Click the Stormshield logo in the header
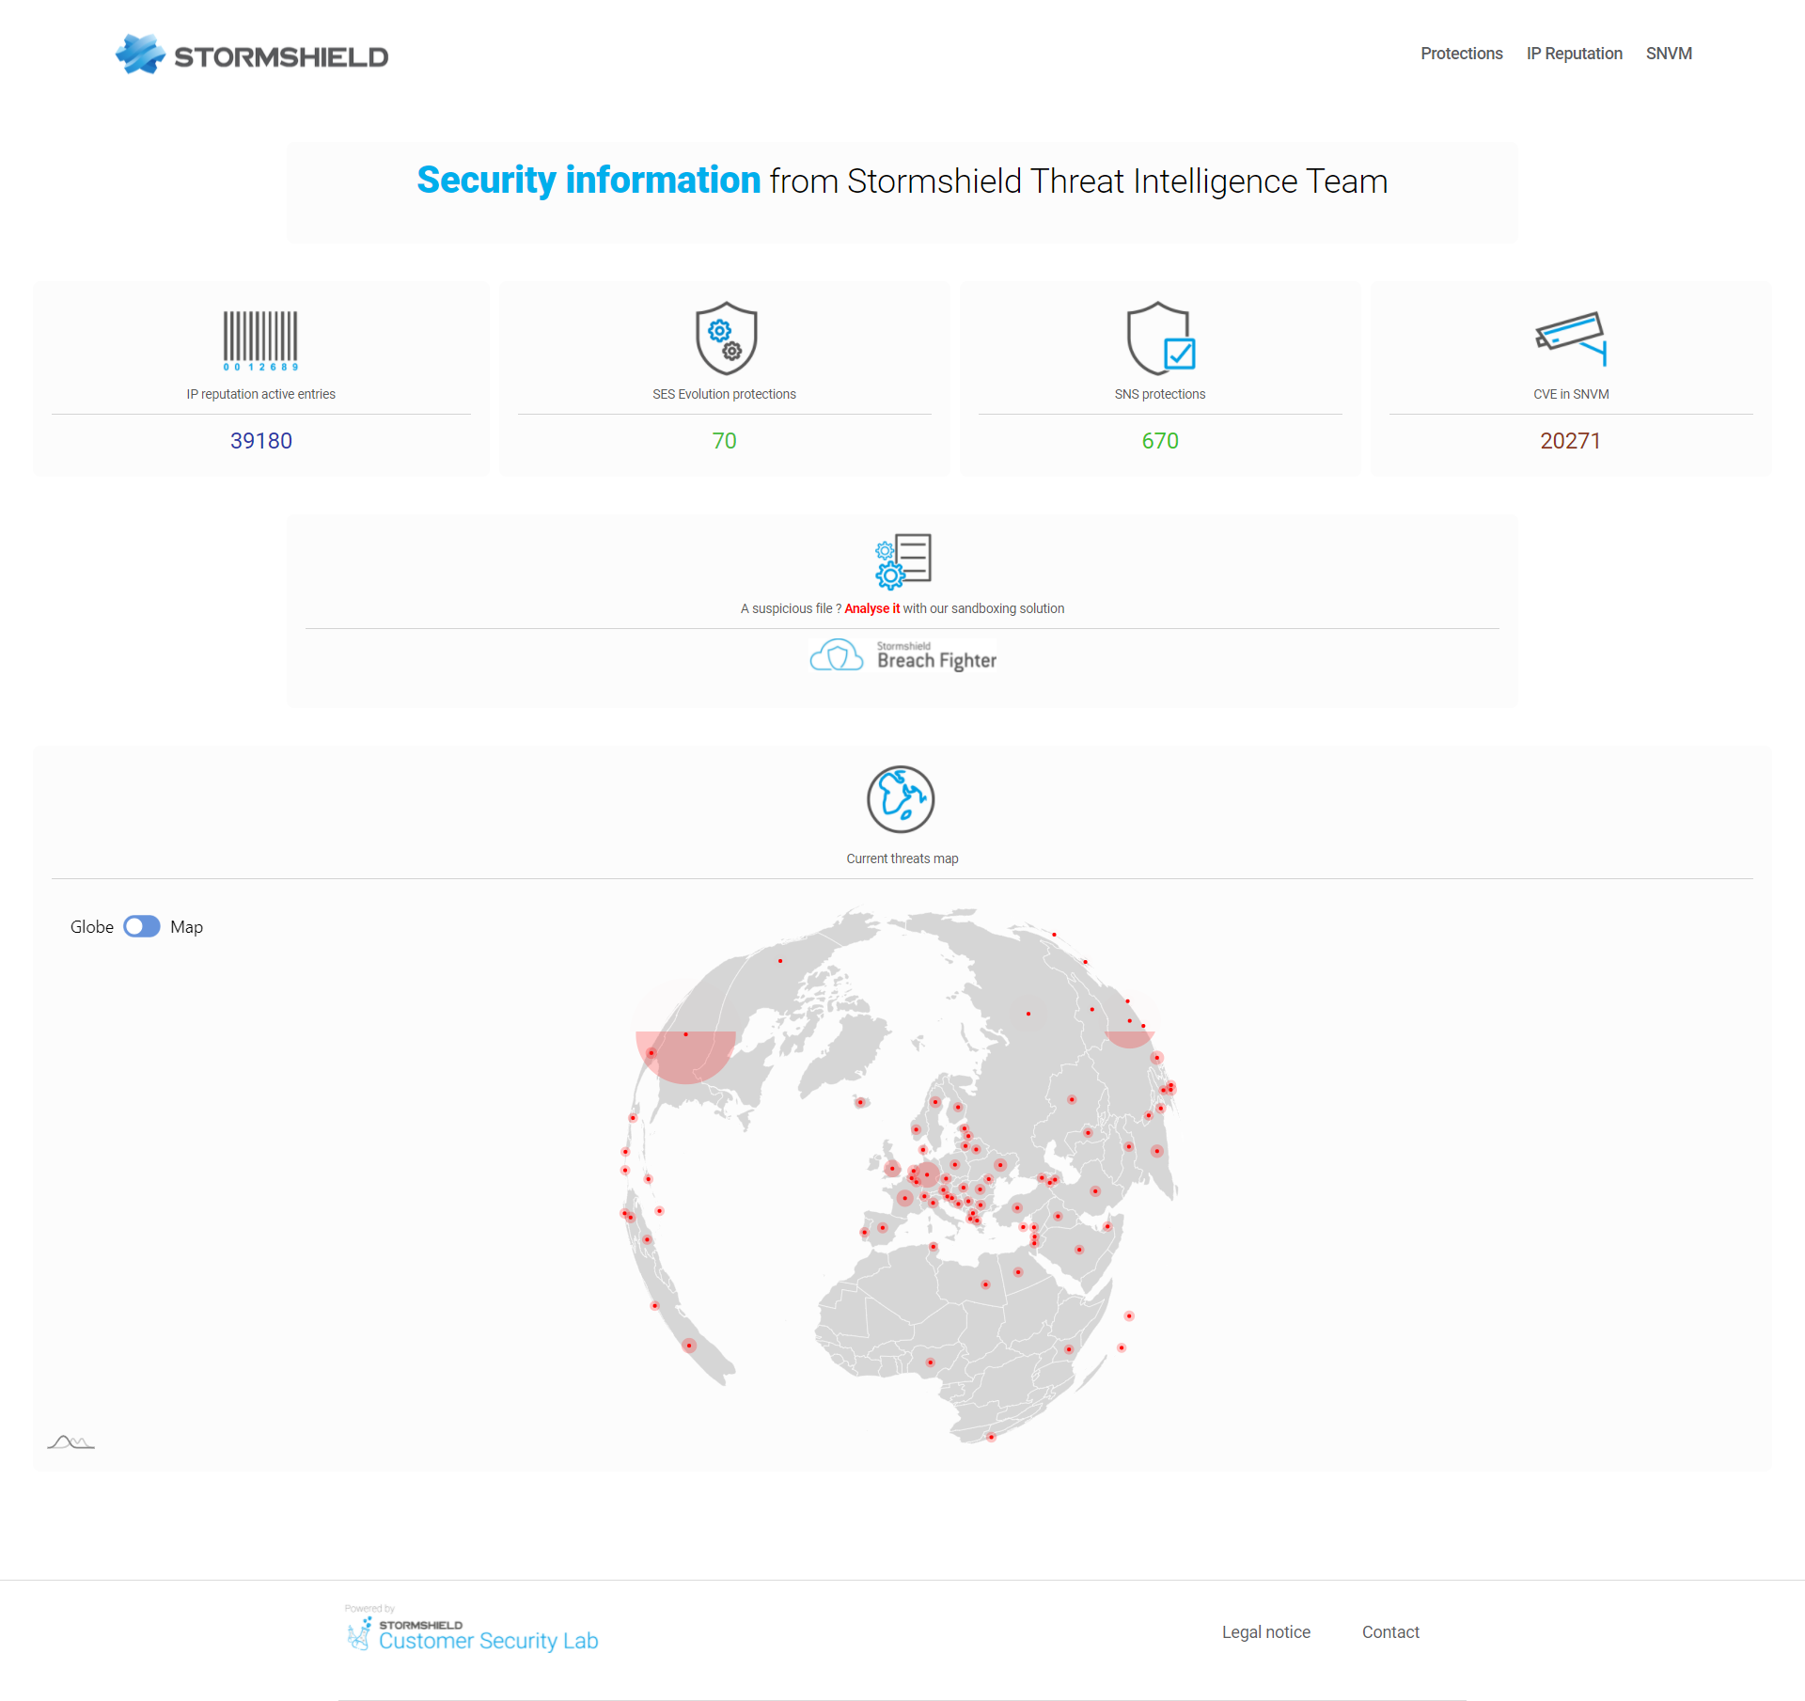 click(x=251, y=55)
